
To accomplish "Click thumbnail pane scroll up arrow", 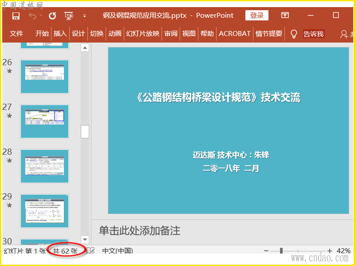I will tap(85, 48).
